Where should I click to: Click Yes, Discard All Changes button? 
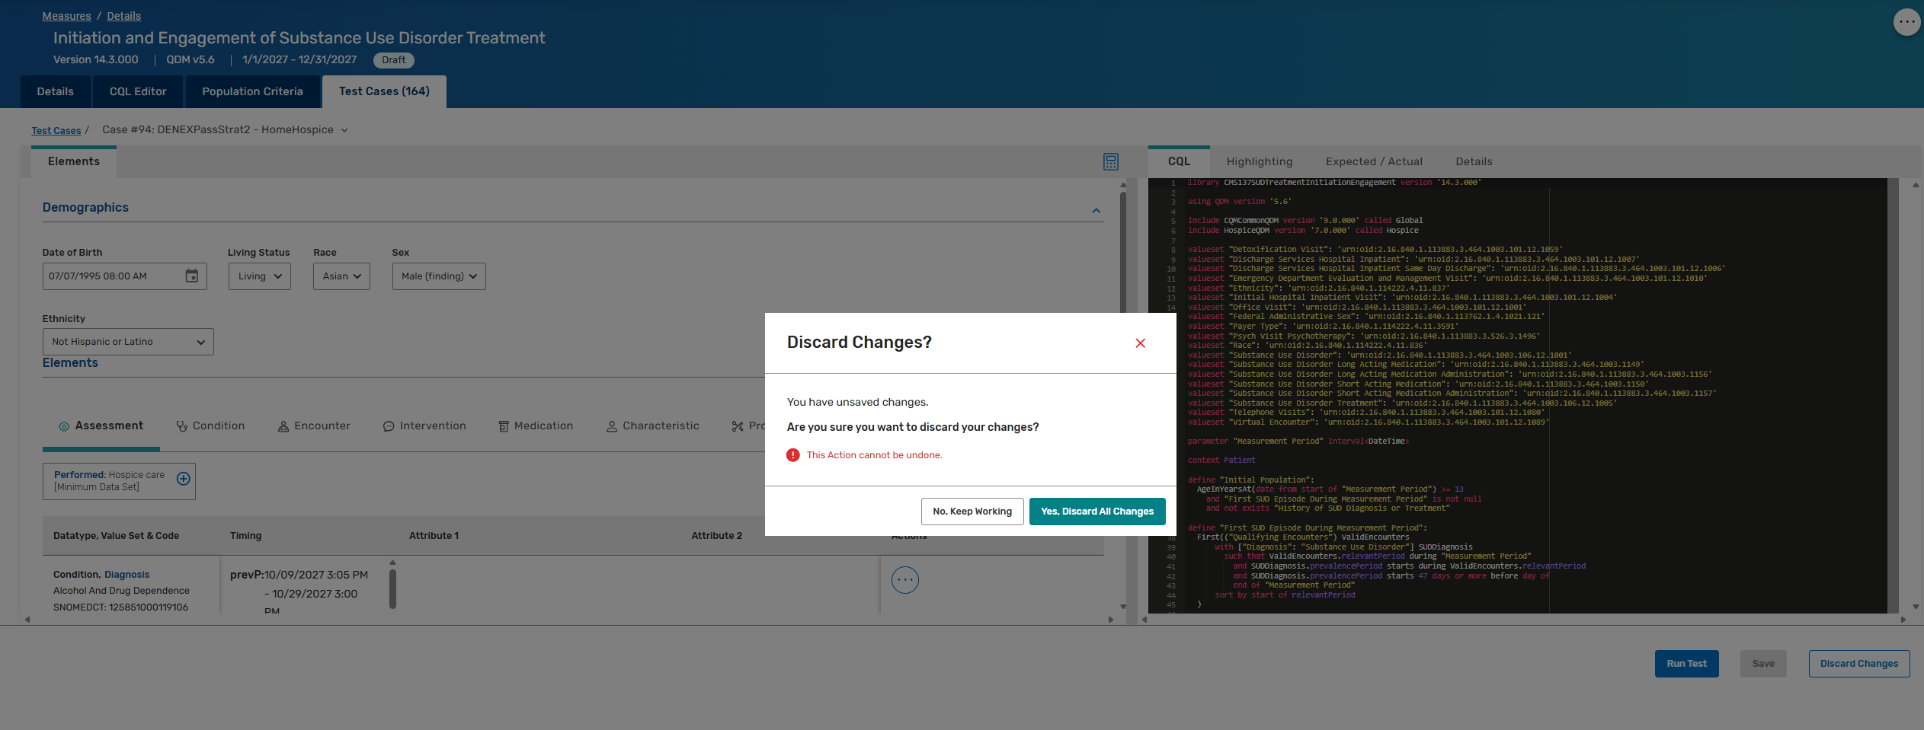click(1096, 512)
